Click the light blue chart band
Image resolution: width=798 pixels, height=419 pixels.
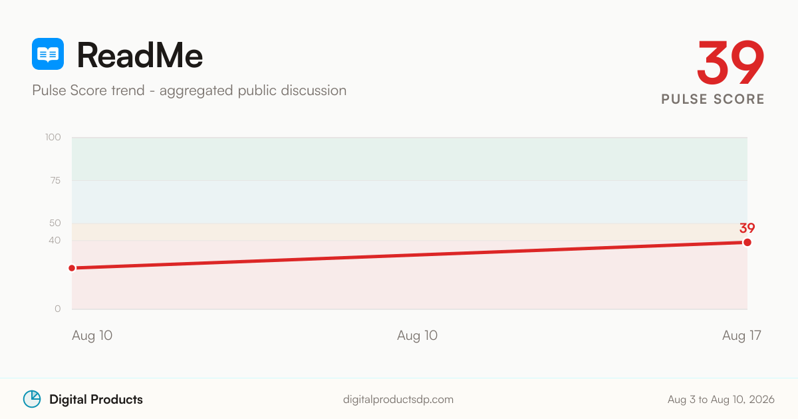point(410,202)
